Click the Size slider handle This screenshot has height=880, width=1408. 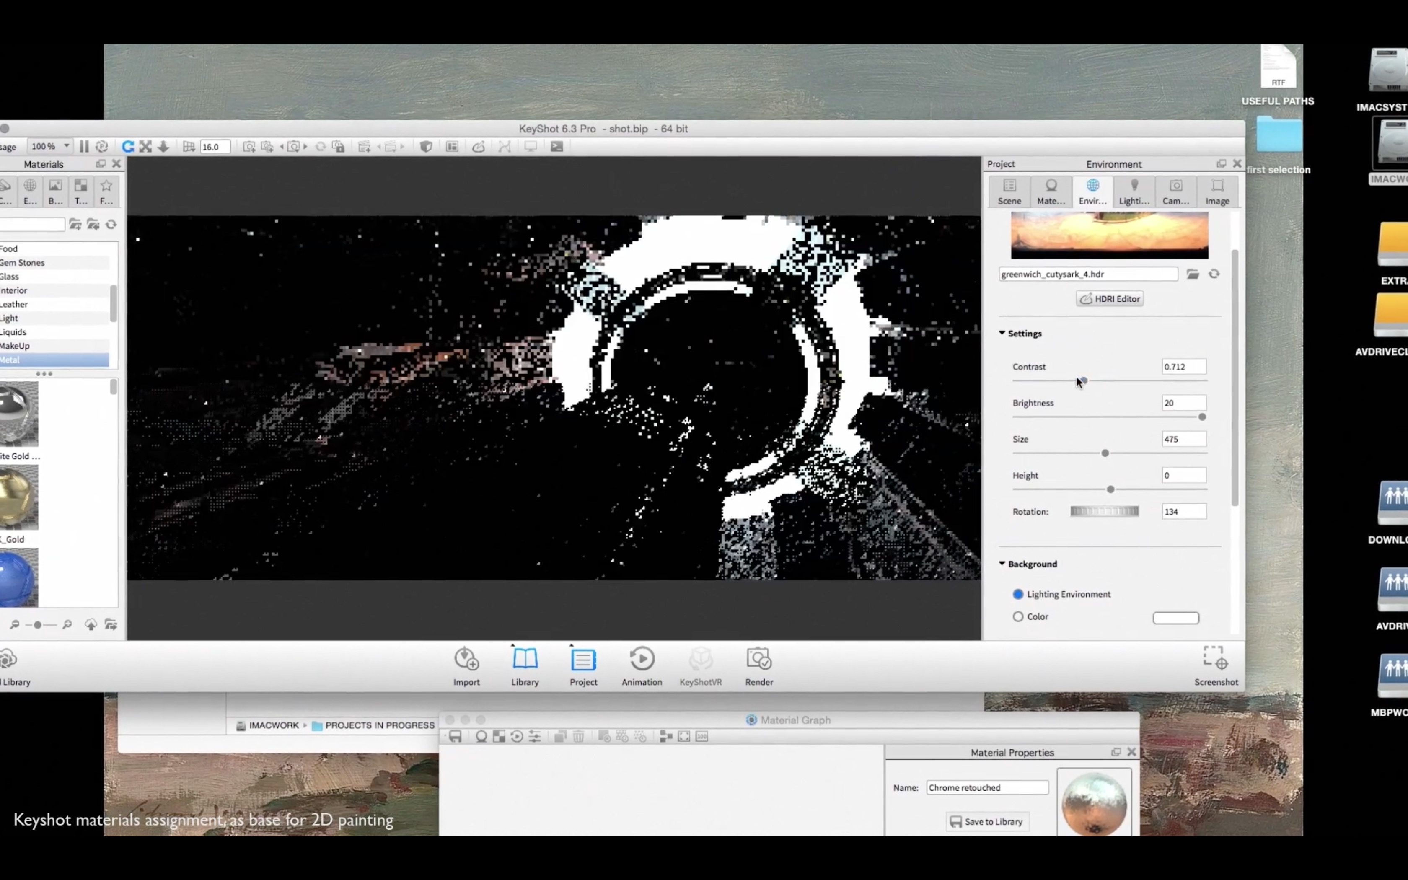(x=1105, y=453)
